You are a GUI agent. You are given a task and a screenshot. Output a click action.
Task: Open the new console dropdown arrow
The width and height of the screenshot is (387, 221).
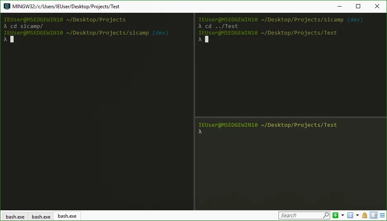(x=342, y=215)
